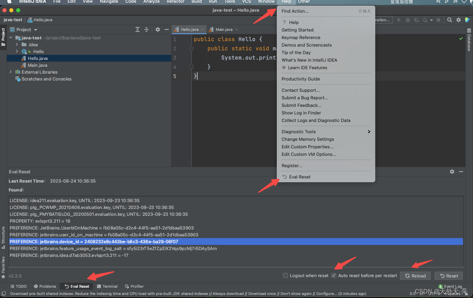This screenshot has width=473, height=298.
Task: Open the TODO tool tab
Action: point(19,286)
